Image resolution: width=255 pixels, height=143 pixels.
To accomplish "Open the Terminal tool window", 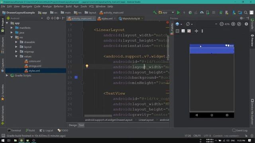I will pos(14,130).
